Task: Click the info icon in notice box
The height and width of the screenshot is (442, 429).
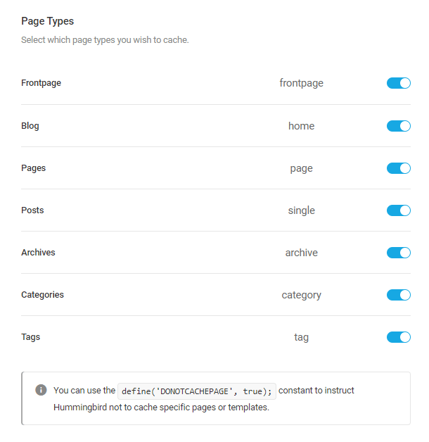Action: (41, 390)
